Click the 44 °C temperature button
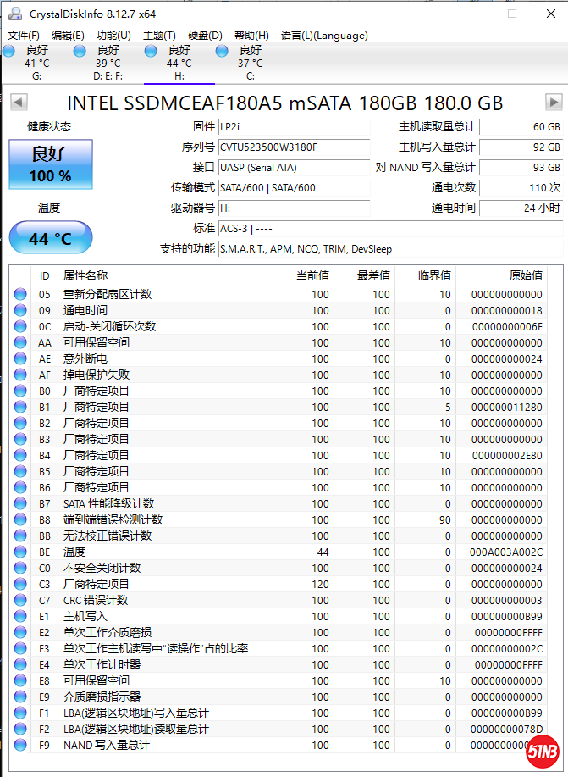 pyautogui.click(x=51, y=238)
